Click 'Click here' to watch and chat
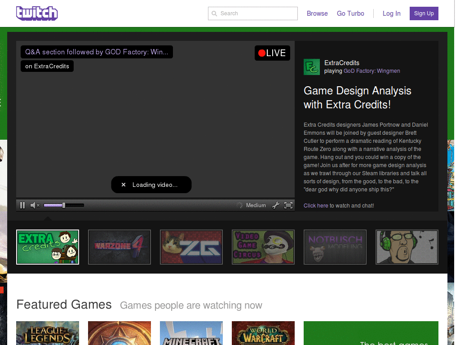The height and width of the screenshot is (345, 460). [316, 206]
